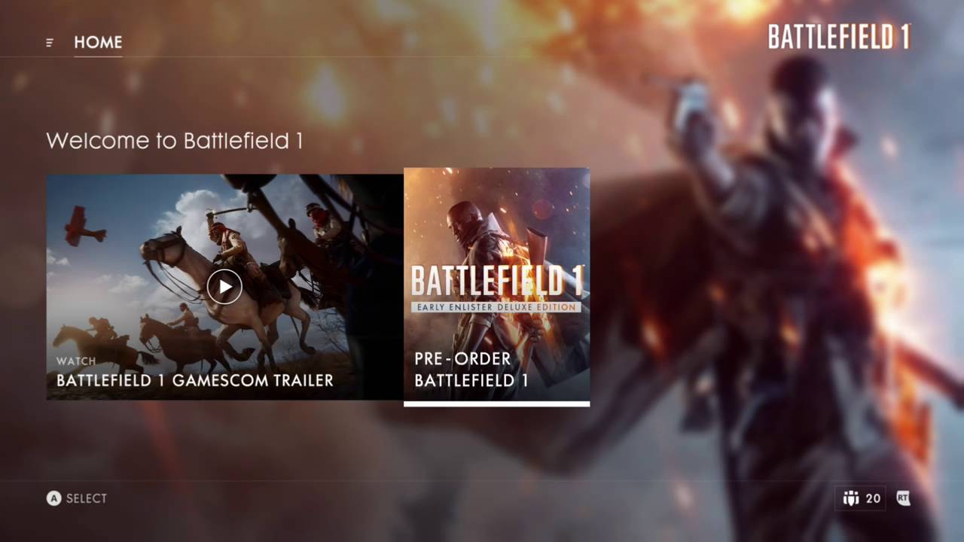Select the HOME tab
Image resolution: width=964 pixels, height=542 pixels.
(x=98, y=42)
